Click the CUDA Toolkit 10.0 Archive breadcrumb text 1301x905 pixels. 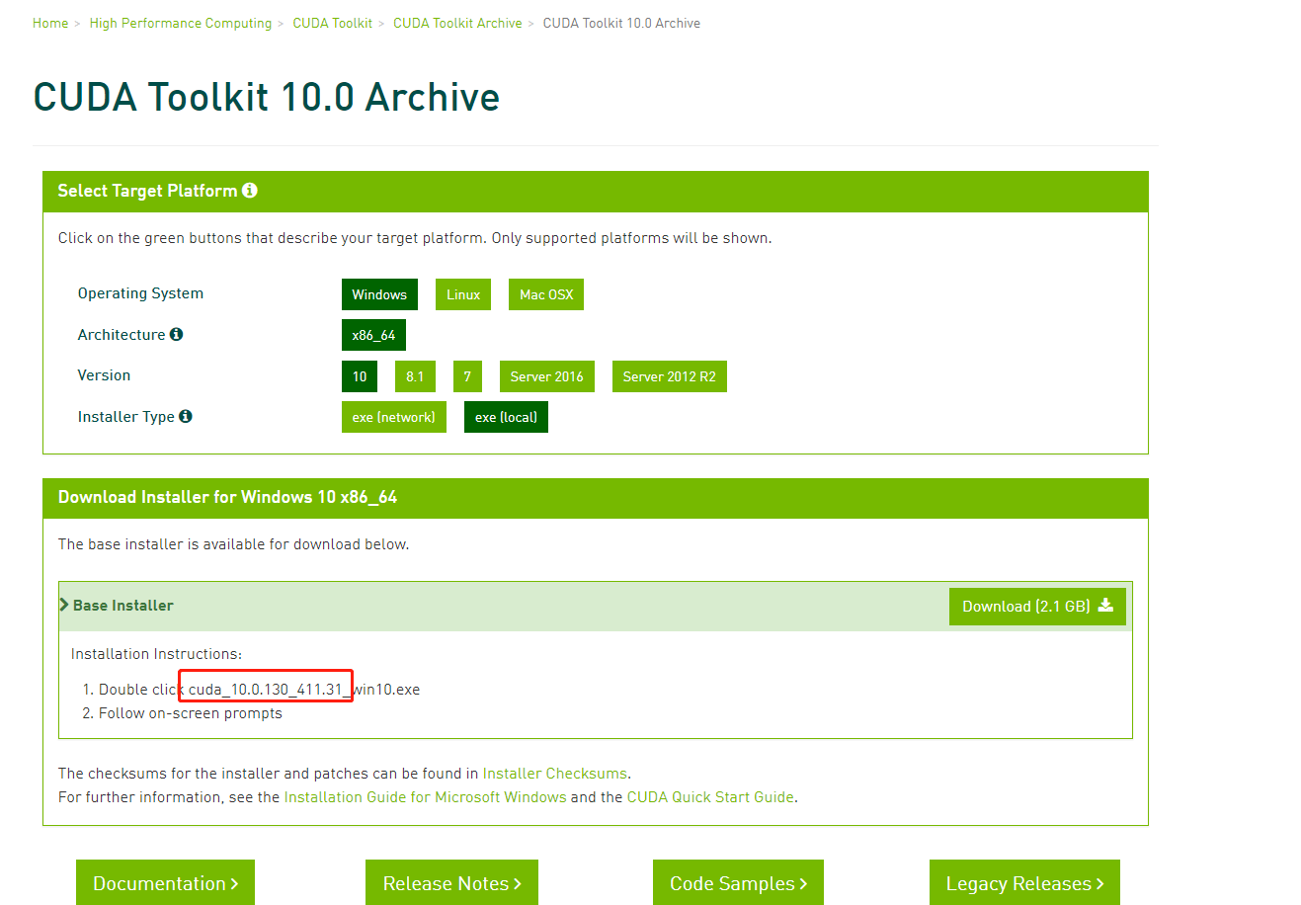[621, 23]
